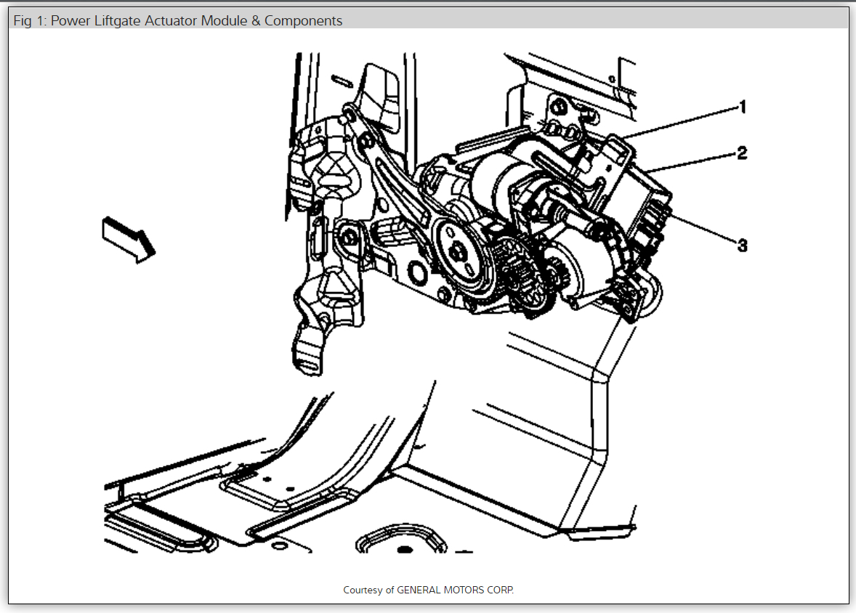Click callout number 3 in the diagram
This screenshot has height=613, width=856.
[x=743, y=245]
